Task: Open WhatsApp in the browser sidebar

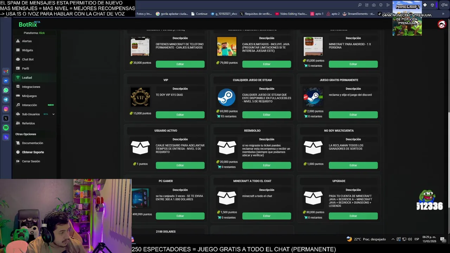Action: [6, 90]
